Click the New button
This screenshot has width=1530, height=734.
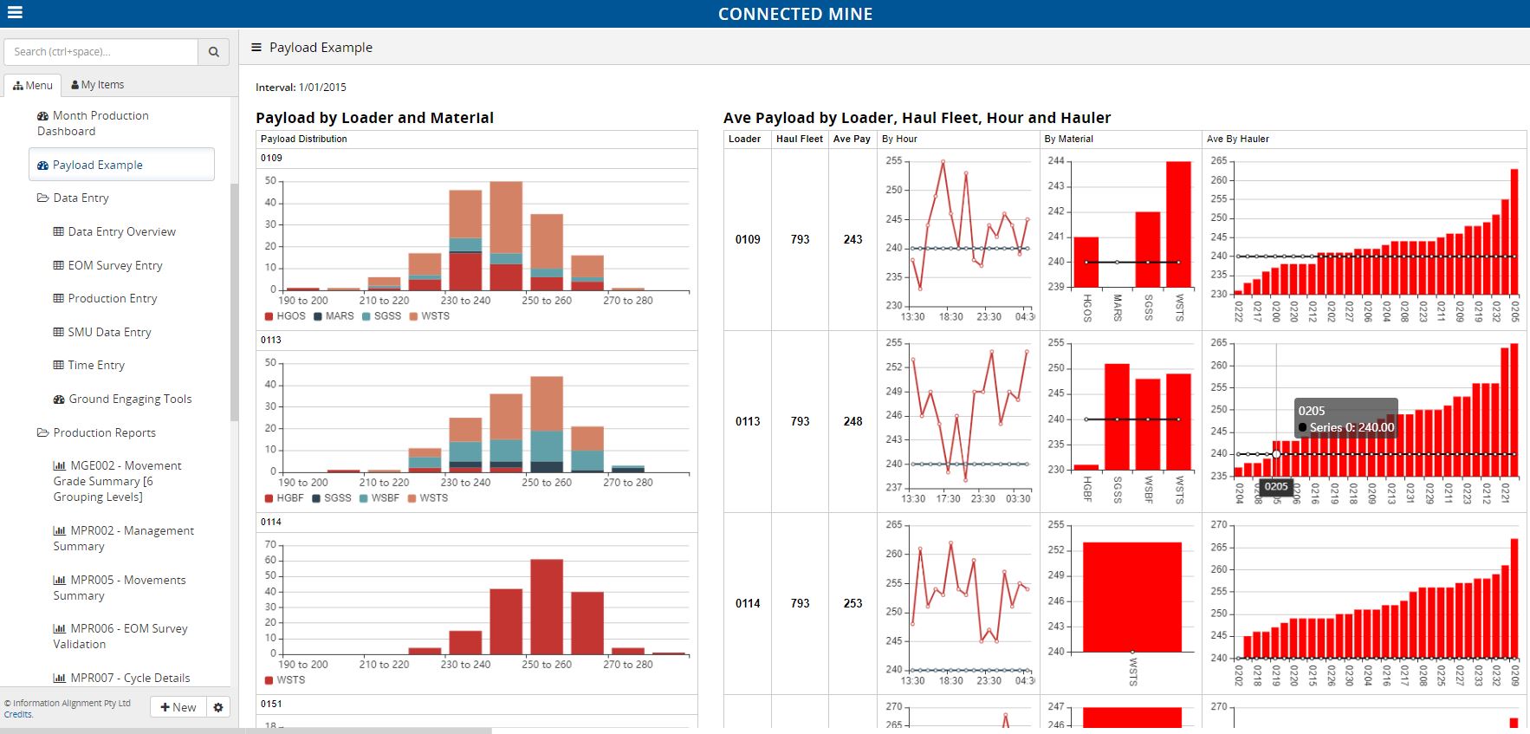pyautogui.click(x=178, y=707)
